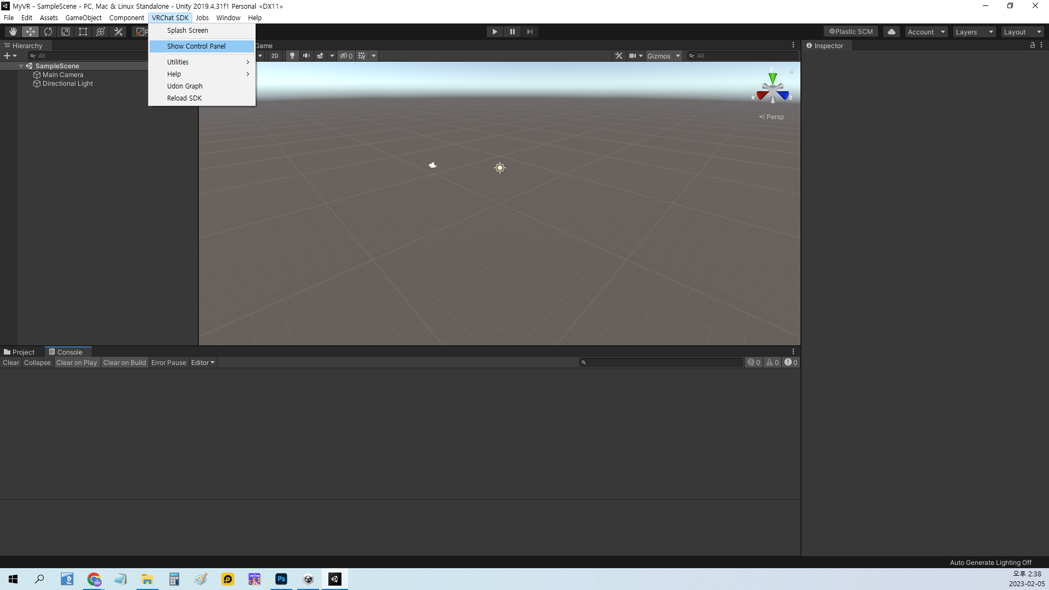The image size is (1049, 590).
Task: Click Collapse in the Console
Action: coord(37,363)
